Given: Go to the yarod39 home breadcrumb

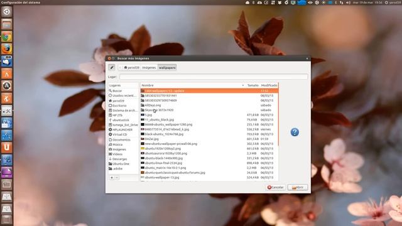Looking at the screenshot, I should tap(131, 68).
